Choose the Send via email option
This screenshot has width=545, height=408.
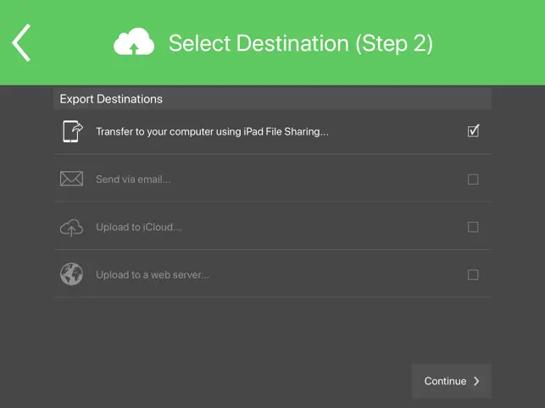(273, 179)
